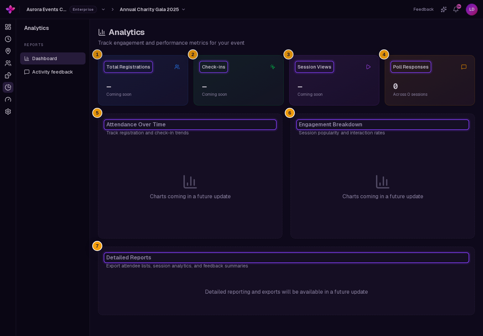Open the settings gear in left rail
483x336 pixels.
8,112
